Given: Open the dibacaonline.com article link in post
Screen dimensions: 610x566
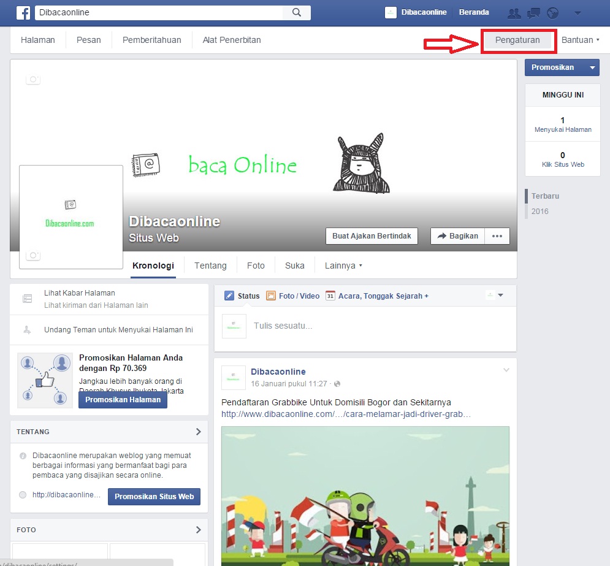Looking at the screenshot, I should 346,415.
